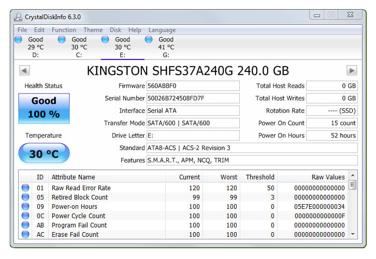The width and height of the screenshot is (376, 259).
Task: Select disk E: status orb
Action: click(105, 39)
